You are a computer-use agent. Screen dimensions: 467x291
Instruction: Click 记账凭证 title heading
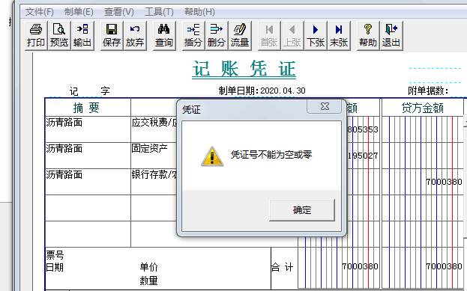244,69
